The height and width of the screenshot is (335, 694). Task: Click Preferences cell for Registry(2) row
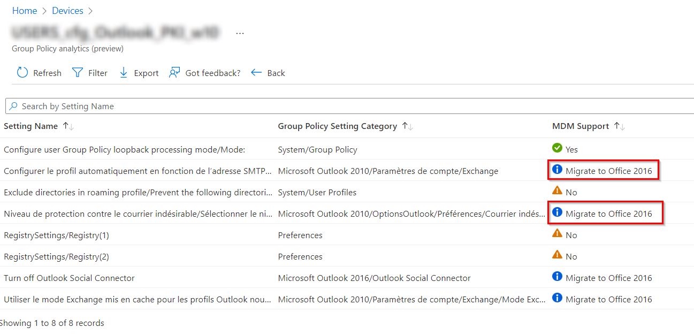coord(300,256)
